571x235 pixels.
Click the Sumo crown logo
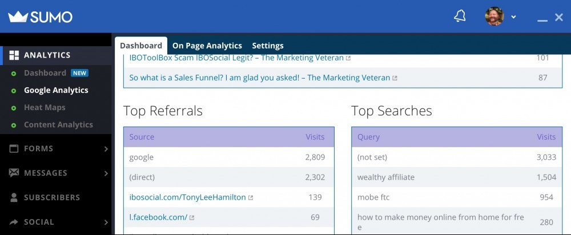[x=18, y=17]
